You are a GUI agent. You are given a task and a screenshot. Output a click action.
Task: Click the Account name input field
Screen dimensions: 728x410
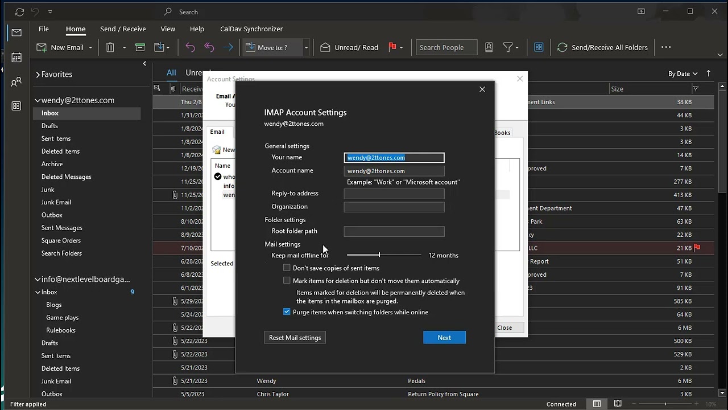click(x=394, y=171)
